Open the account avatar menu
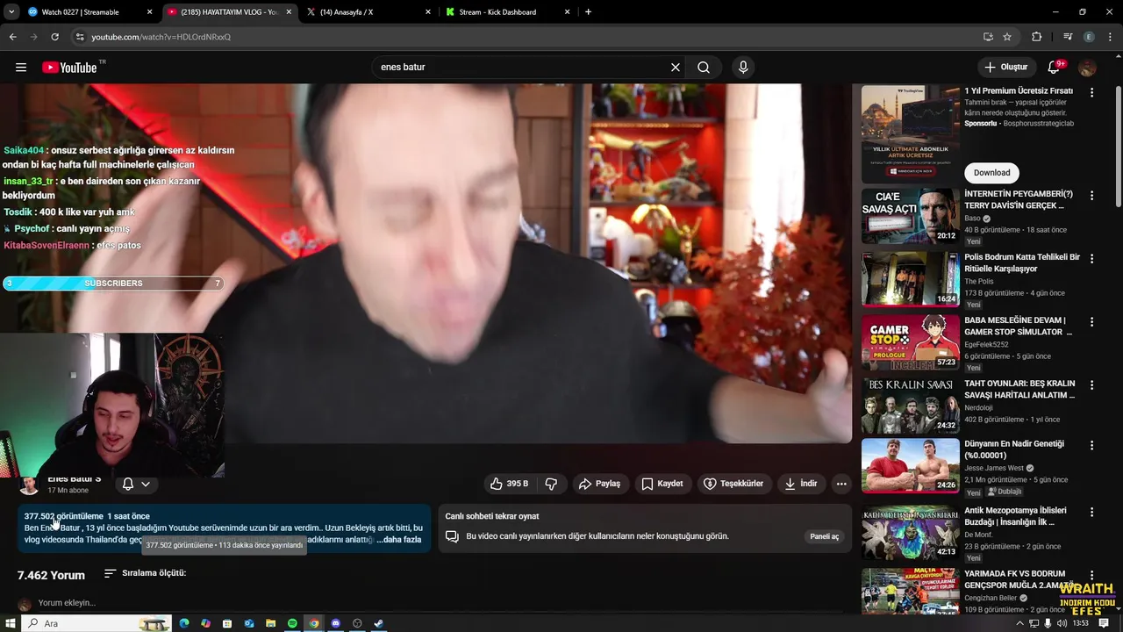The height and width of the screenshot is (632, 1123). point(1087,68)
